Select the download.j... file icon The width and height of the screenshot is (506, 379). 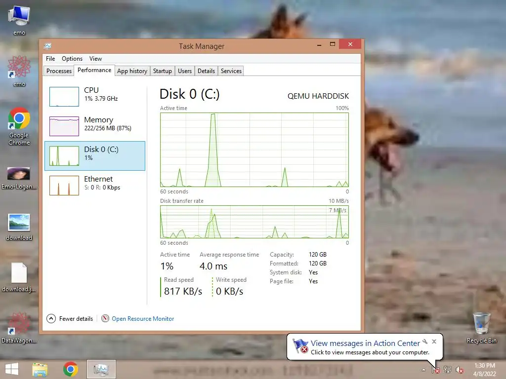(19, 277)
